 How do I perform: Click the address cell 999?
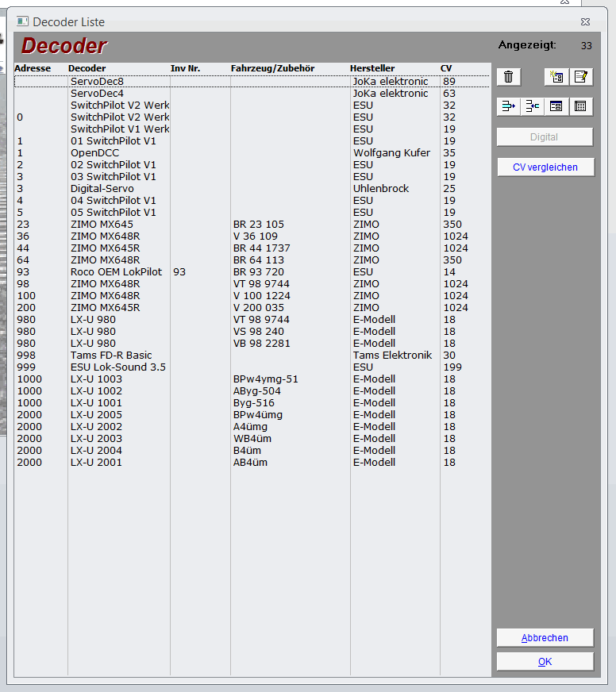[x=26, y=367]
